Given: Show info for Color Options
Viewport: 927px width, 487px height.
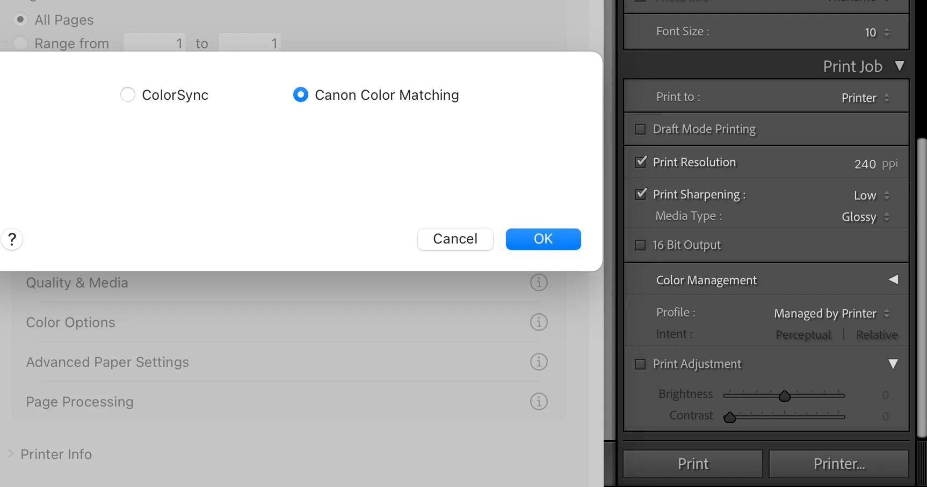Looking at the screenshot, I should pyautogui.click(x=539, y=322).
